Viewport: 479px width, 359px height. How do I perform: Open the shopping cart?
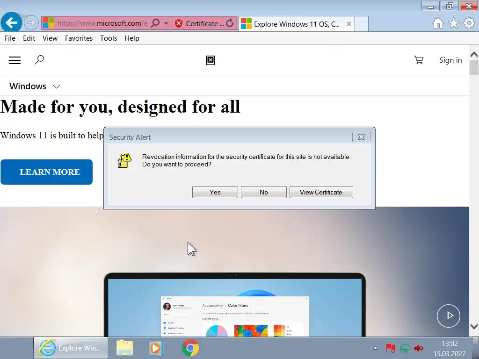pos(419,60)
